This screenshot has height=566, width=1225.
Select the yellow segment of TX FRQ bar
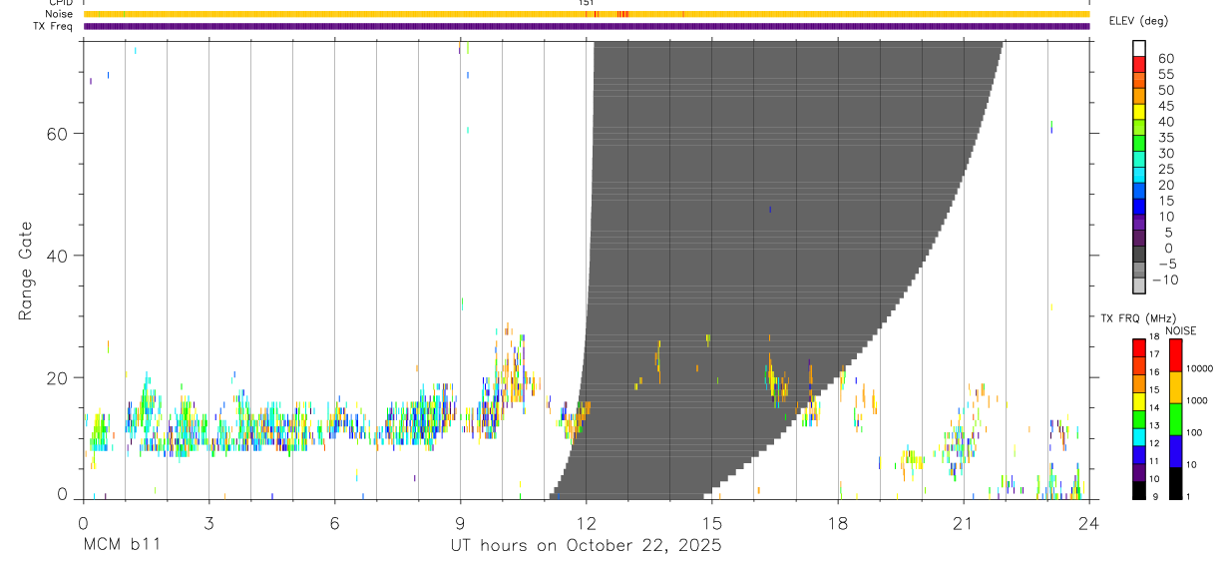[x=1138, y=401]
